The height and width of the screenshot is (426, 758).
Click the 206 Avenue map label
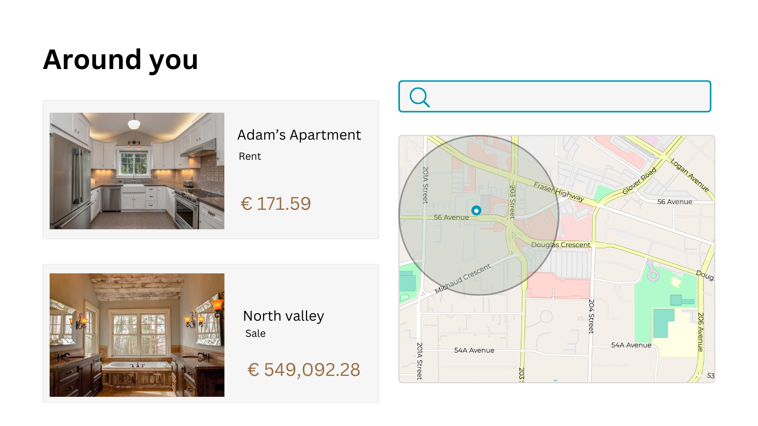(x=701, y=332)
